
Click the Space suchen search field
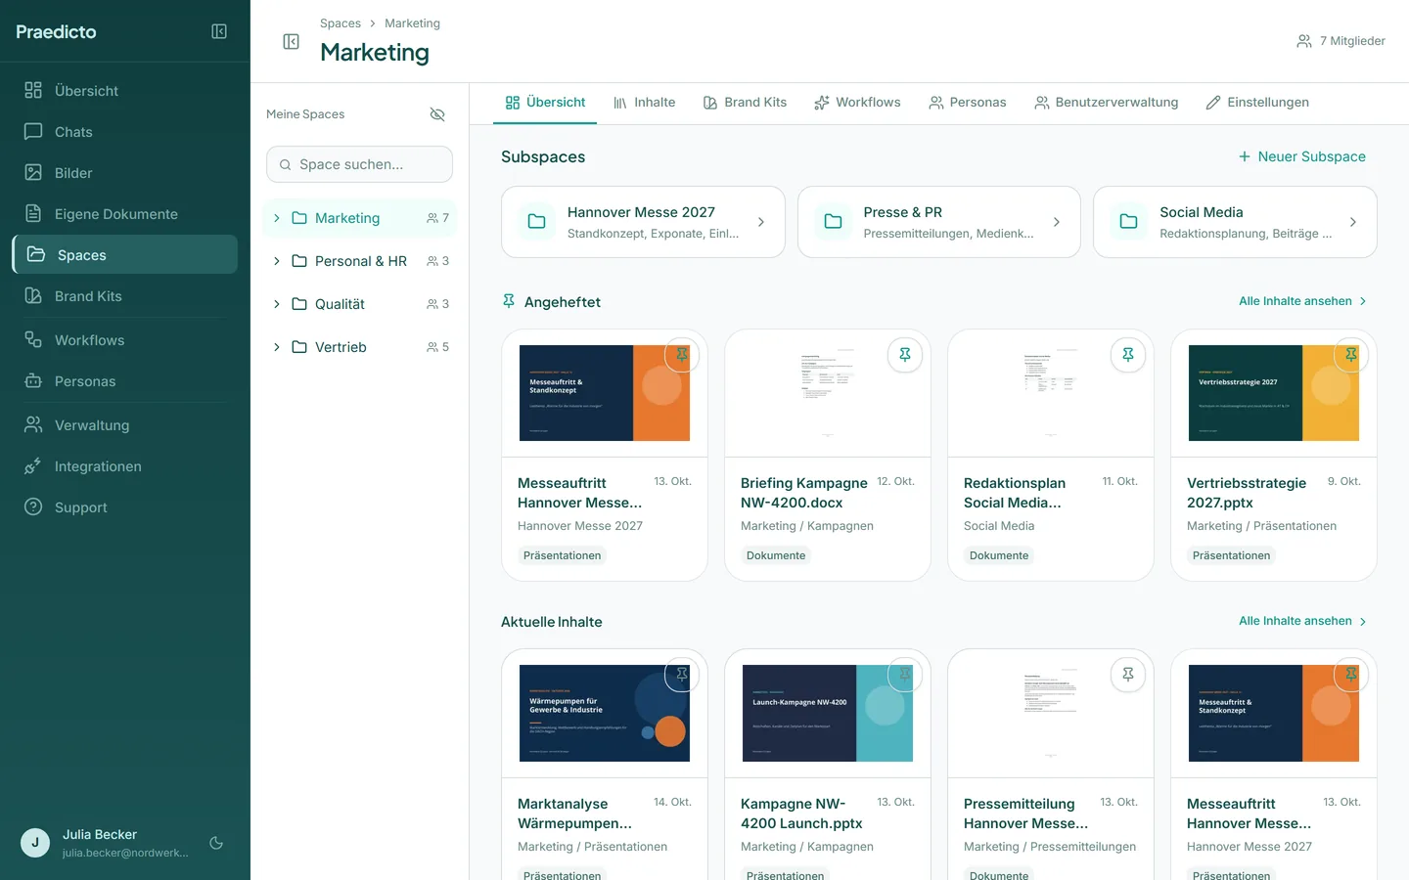(359, 164)
